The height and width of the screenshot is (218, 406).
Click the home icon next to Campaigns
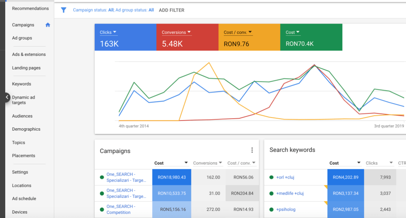48,25
